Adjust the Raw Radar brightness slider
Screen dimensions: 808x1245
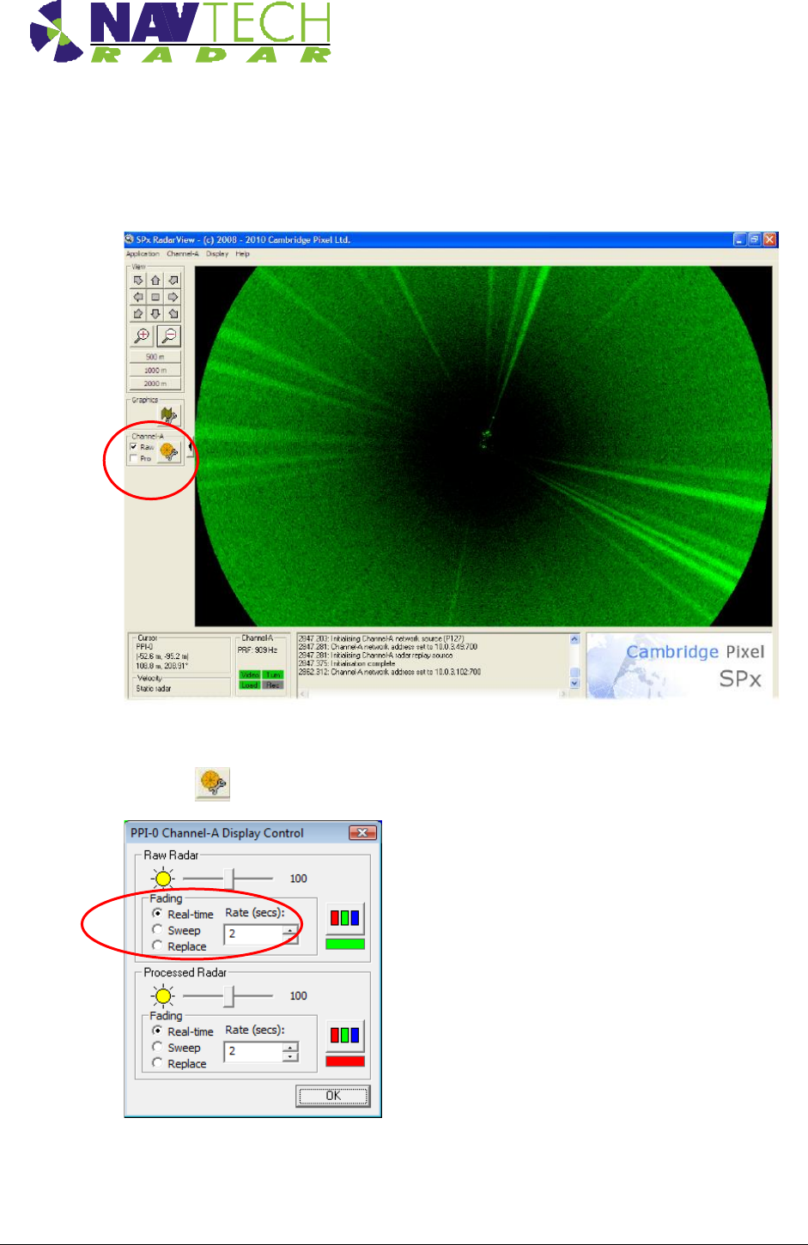(229, 879)
